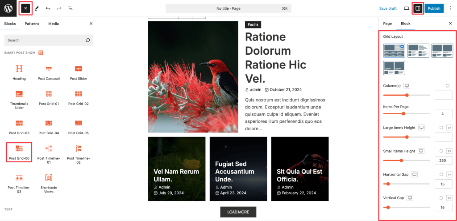
Task: Add the Post Timeline-01 block
Action: click(49, 154)
